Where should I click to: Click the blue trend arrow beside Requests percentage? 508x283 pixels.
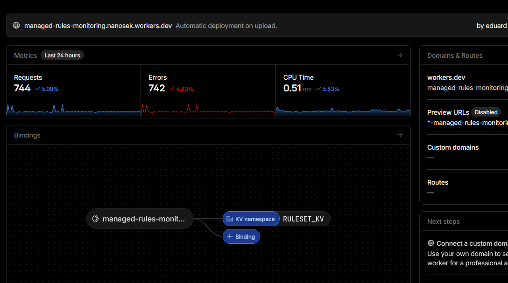pos(37,89)
